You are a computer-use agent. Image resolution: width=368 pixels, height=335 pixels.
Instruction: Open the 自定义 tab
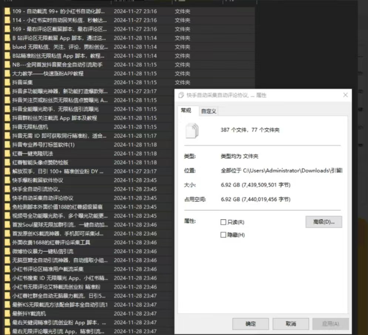[209, 111]
